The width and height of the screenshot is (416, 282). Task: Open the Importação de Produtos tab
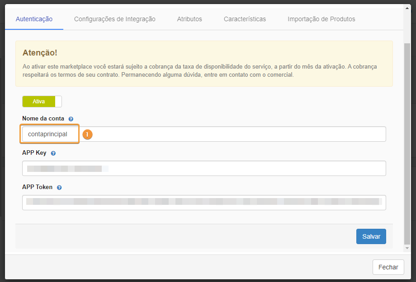point(321,19)
